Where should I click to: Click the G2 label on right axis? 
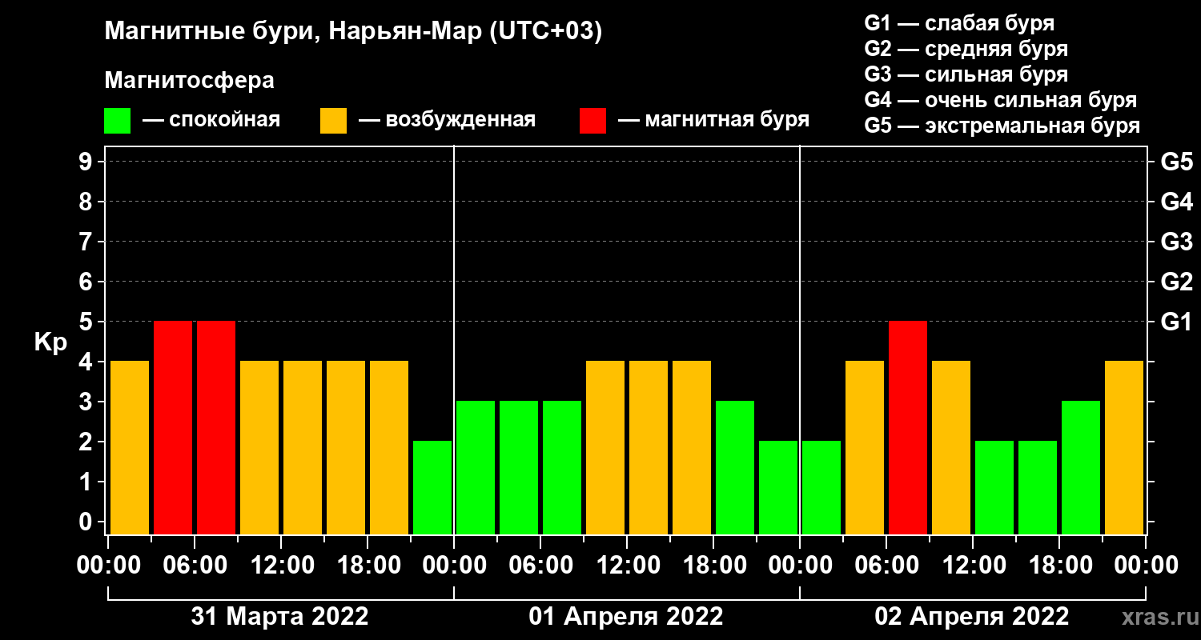(1176, 282)
